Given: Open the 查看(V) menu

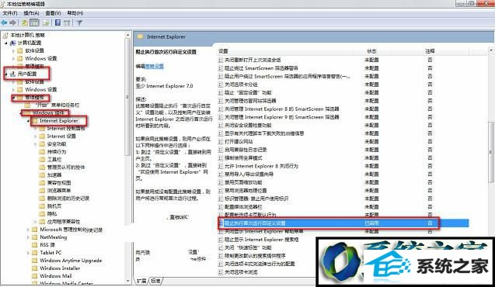Looking at the screenshot, I should point(53,13).
